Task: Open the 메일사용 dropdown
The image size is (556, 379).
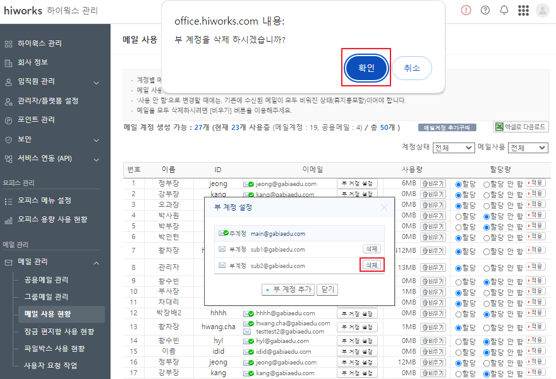Action: [528, 148]
